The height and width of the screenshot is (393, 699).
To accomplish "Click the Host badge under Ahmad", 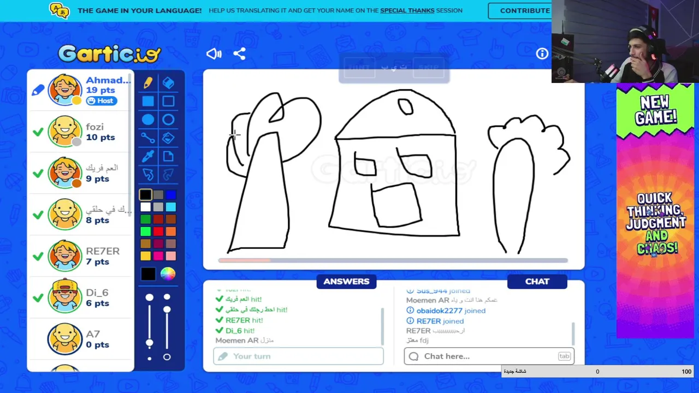I will point(100,101).
